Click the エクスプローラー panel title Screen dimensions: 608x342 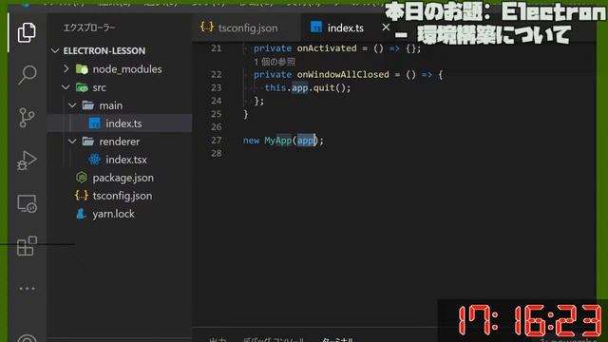[x=89, y=28]
